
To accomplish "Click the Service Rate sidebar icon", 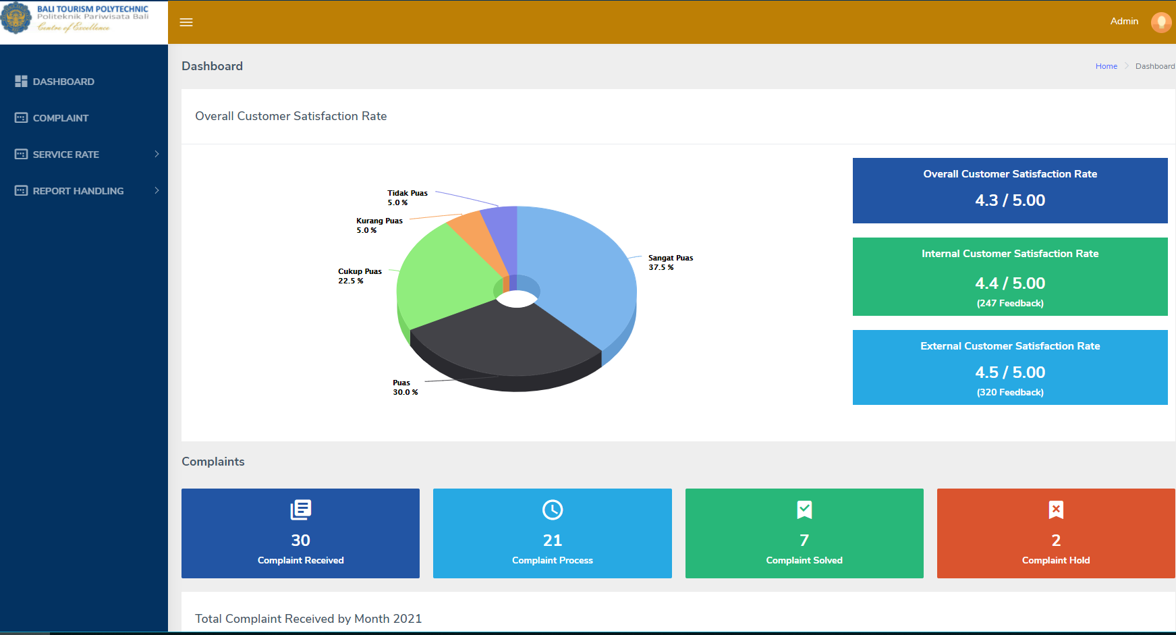I will (x=21, y=155).
